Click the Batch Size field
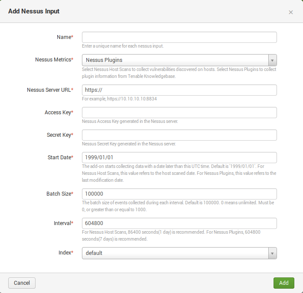Image resolution: width=303 pixels, height=293 pixels. [x=179, y=194]
